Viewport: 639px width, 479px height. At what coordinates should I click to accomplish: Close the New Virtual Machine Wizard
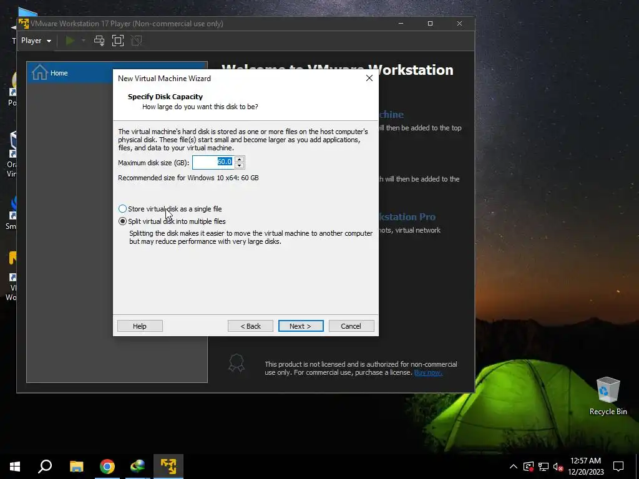[x=369, y=78]
